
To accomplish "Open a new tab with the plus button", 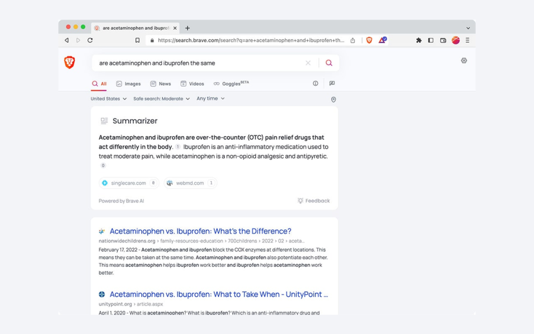I will (x=187, y=28).
